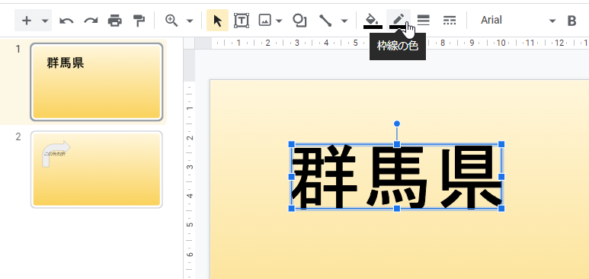Screen dimensions: 589x279
Task: Select the line drawing tool
Action: (325, 21)
